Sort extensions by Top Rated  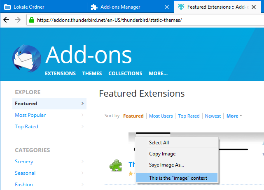pos(189,116)
